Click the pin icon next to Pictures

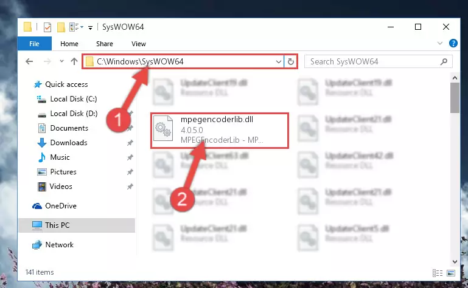tap(130, 172)
